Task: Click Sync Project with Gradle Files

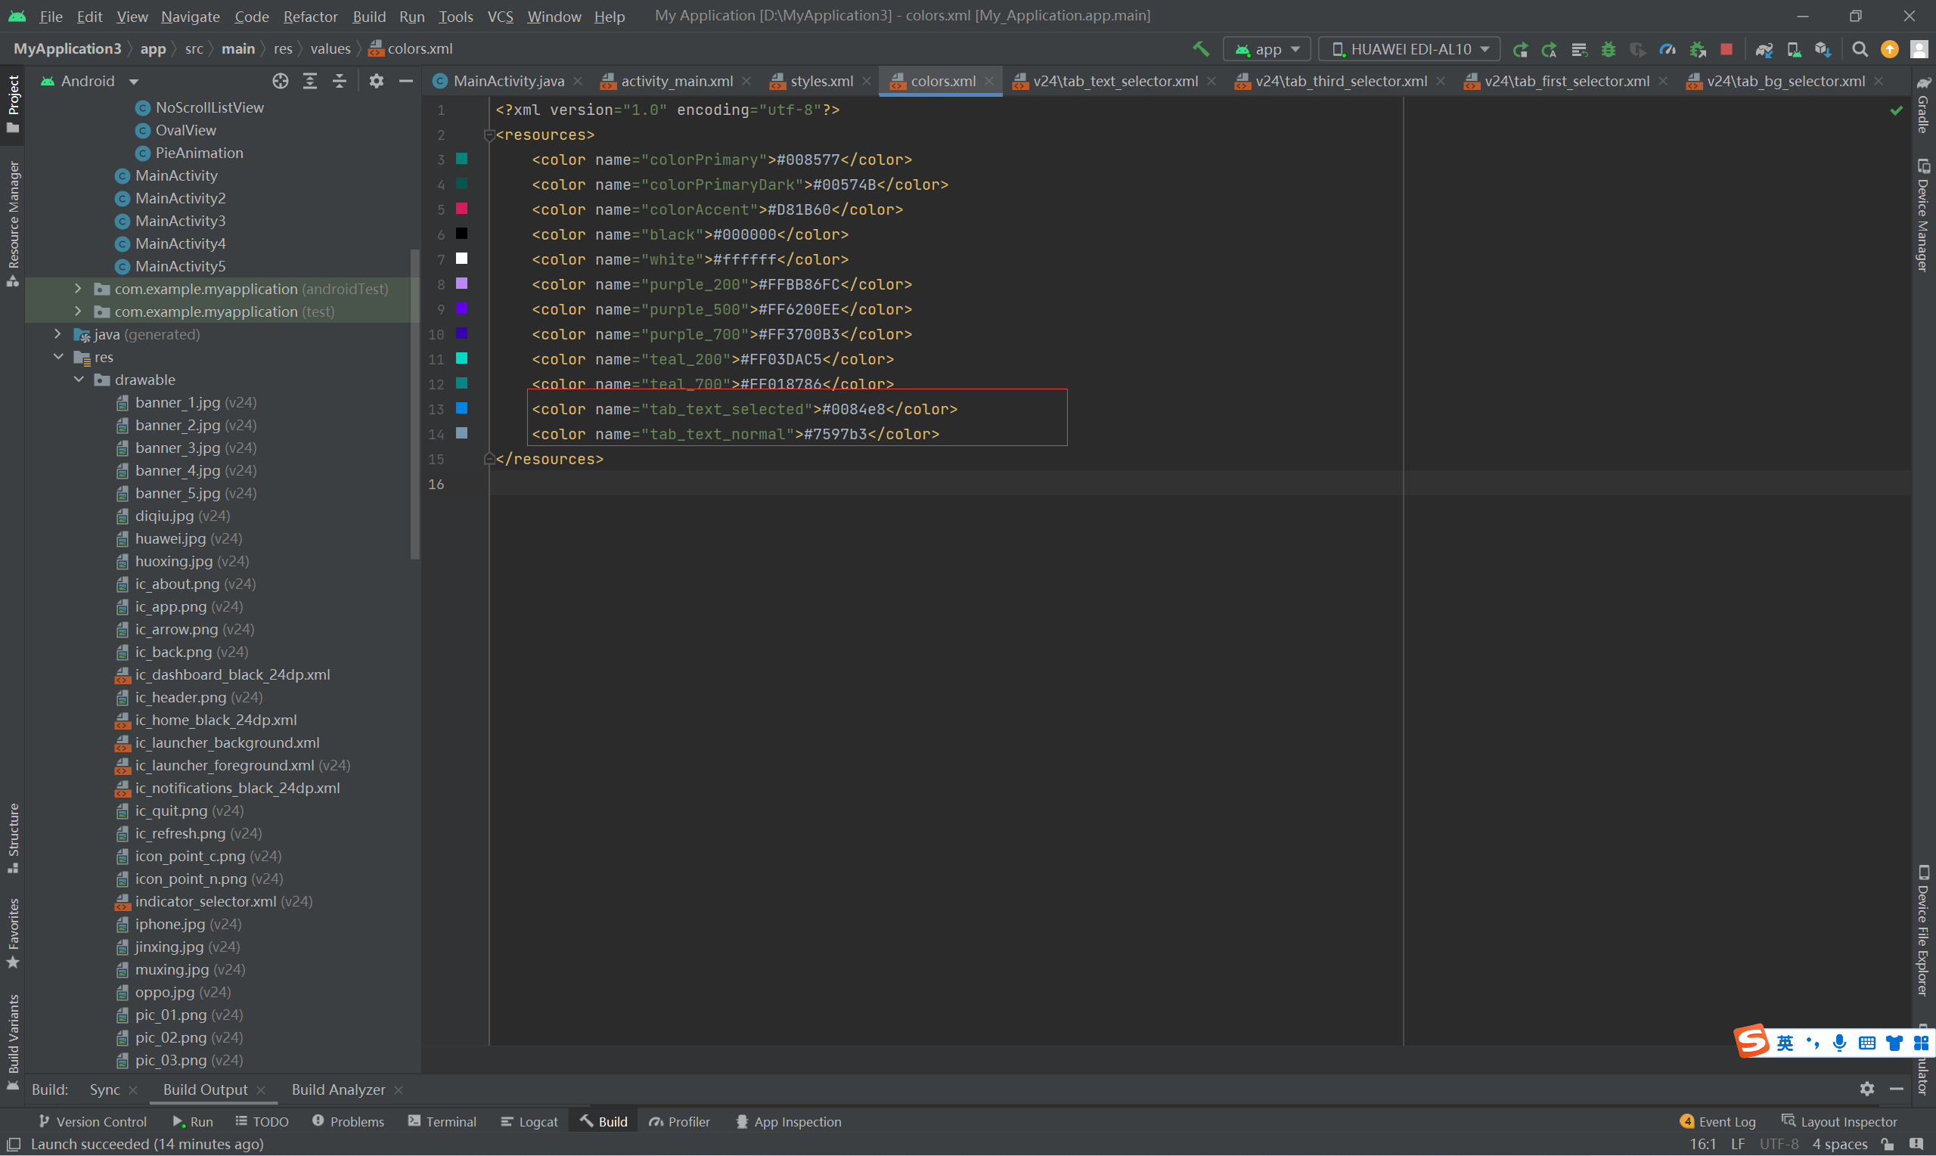Action: pos(1764,49)
